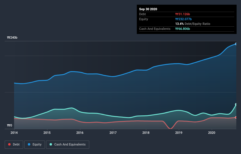Click the 2014 x-axis label
The width and height of the screenshot is (241, 154).
coord(14,133)
